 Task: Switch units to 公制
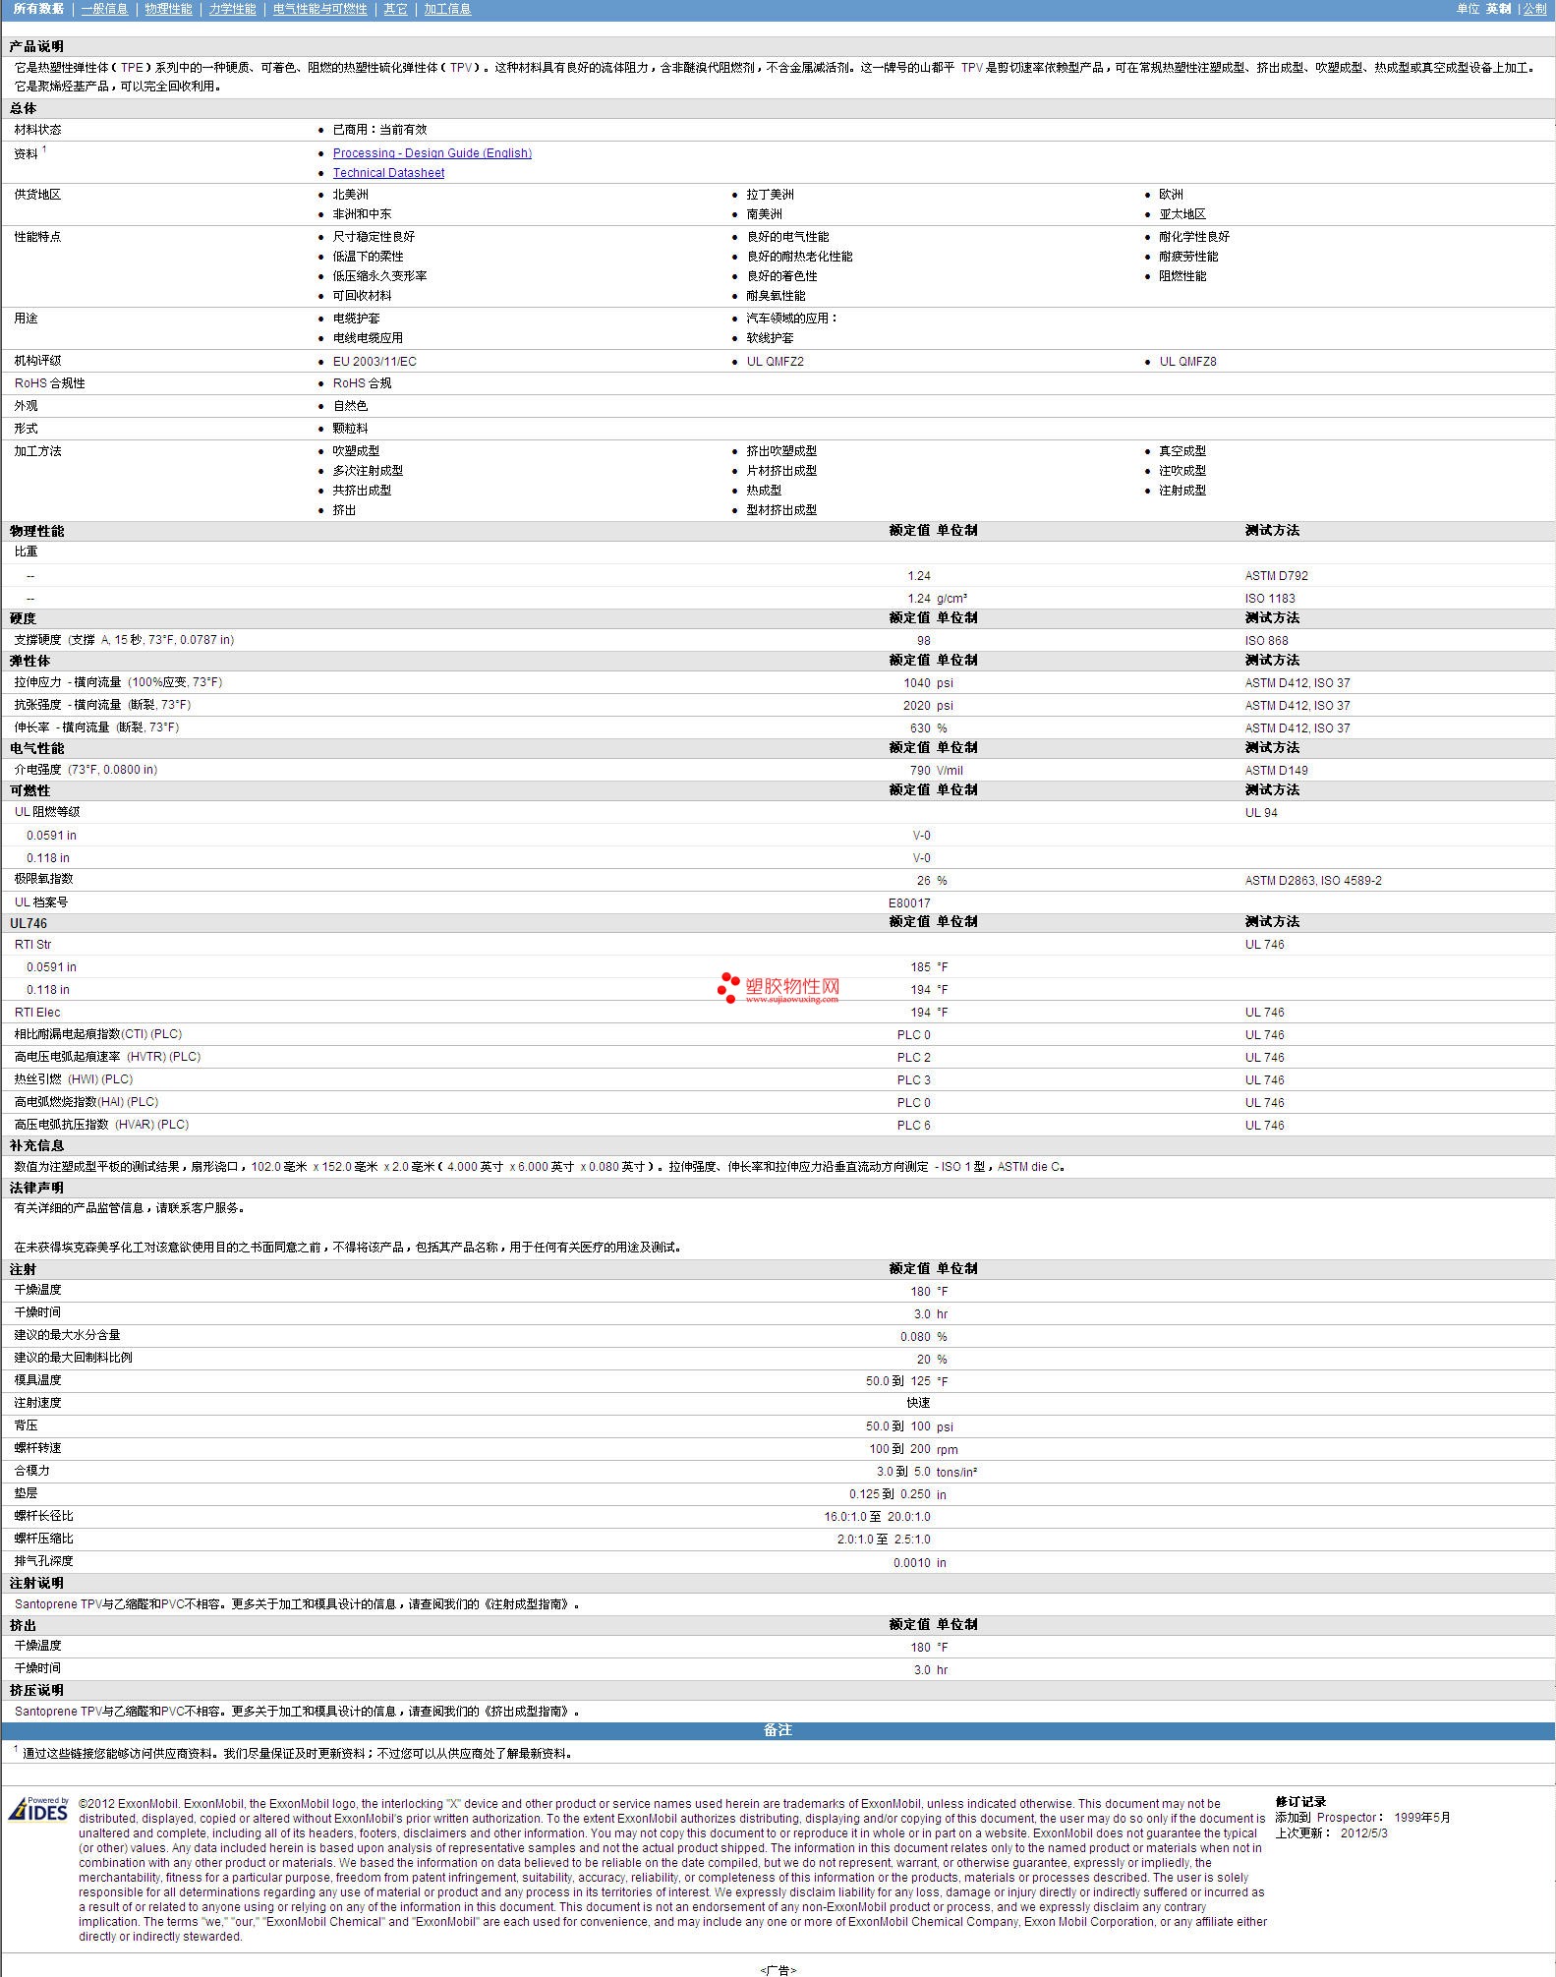[1534, 9]
